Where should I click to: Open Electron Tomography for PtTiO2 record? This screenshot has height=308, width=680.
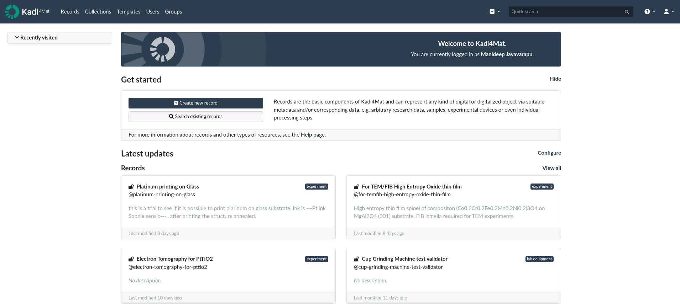(x=174, y=259)
